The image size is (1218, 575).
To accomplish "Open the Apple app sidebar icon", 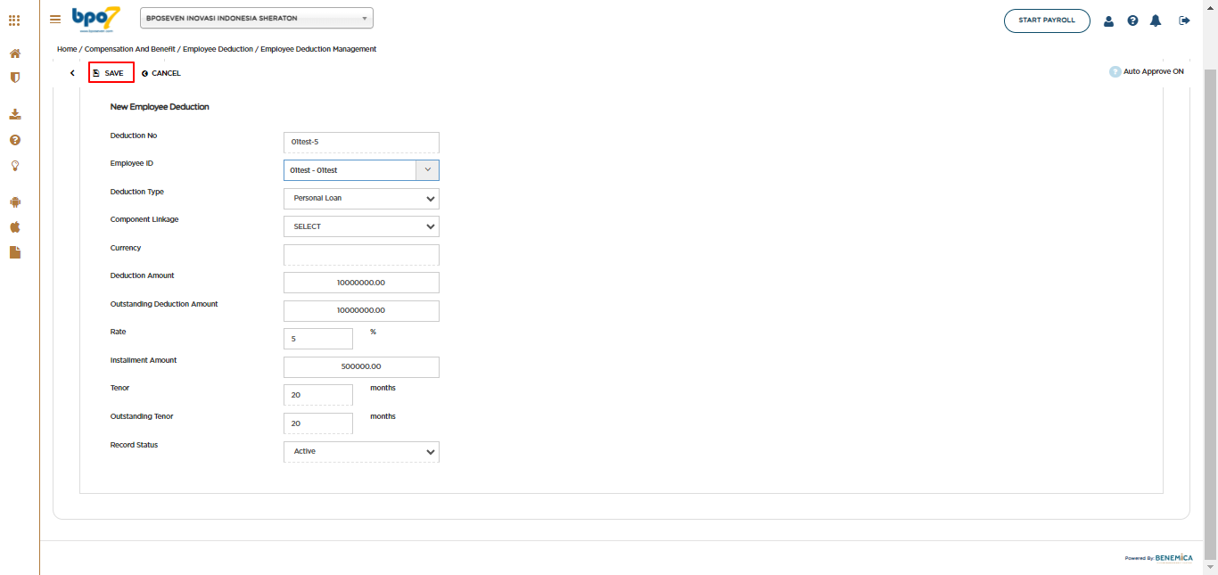I will 15,227.
